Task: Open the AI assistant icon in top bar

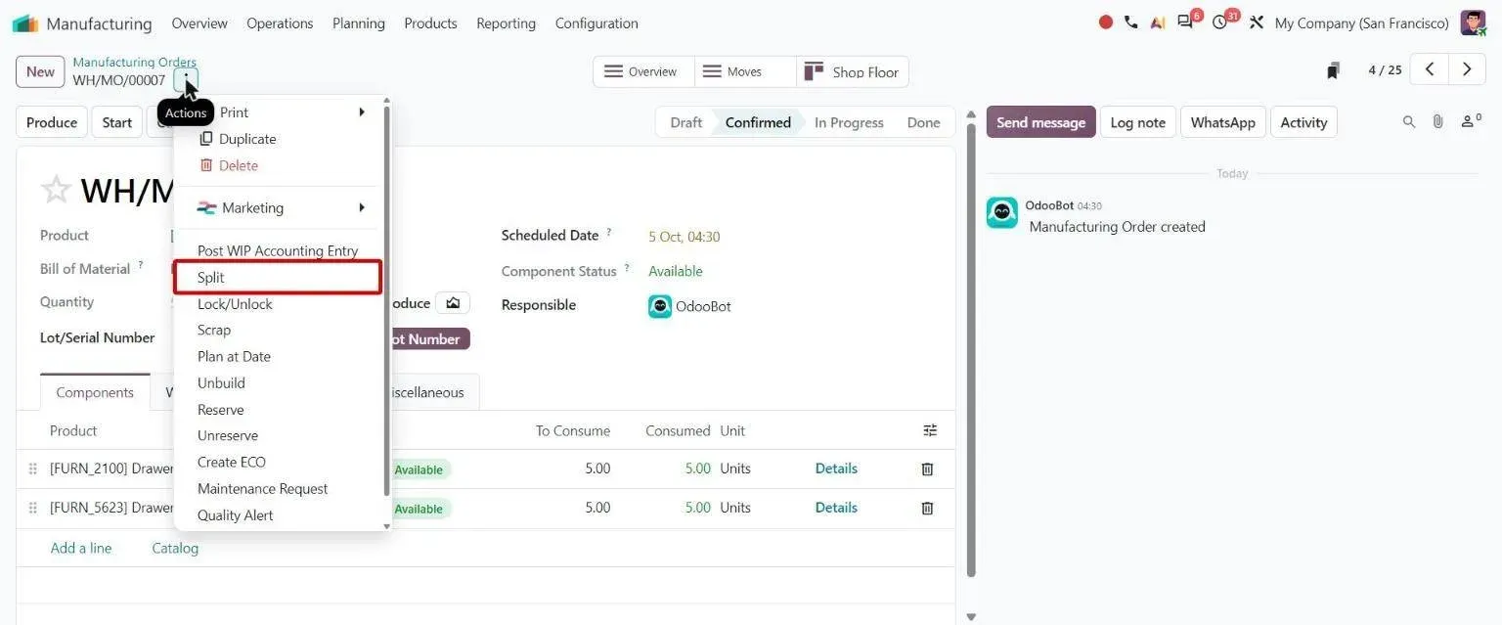Action: pyautogui.click(x=1158, y=22)
